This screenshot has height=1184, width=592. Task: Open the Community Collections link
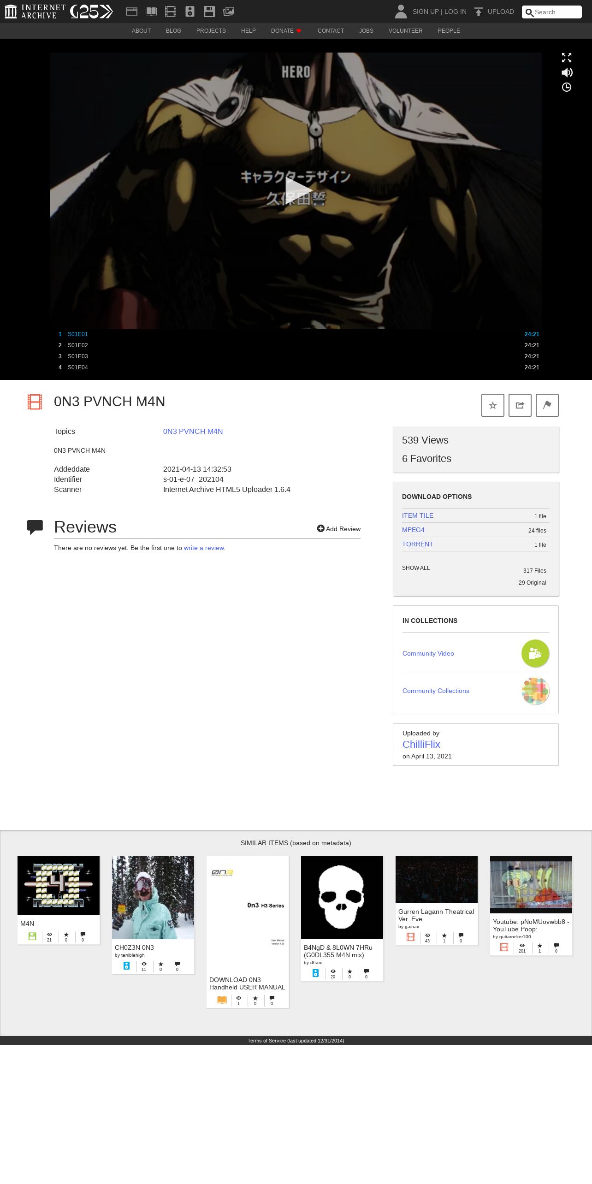[x=436, y=691]
